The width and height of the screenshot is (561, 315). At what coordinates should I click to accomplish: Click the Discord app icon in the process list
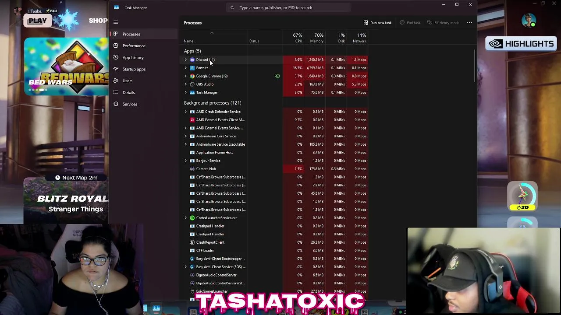tap(192, 59)
